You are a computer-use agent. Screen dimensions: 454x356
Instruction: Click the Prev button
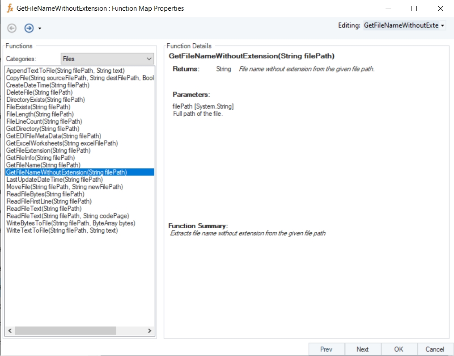click(x=327, y=349)
